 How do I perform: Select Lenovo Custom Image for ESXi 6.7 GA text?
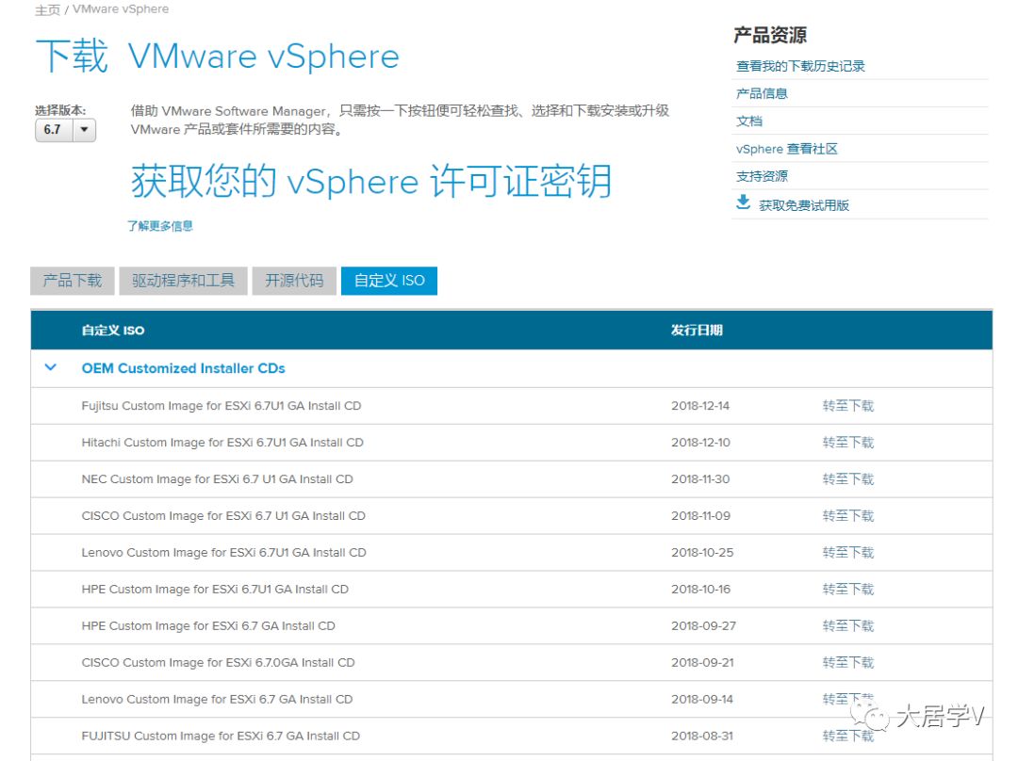[217, 700]
